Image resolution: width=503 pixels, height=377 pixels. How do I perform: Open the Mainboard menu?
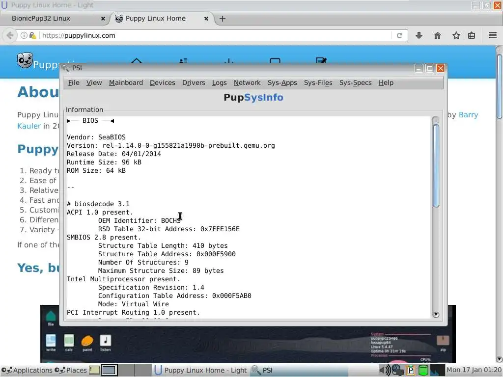point(126,82)
